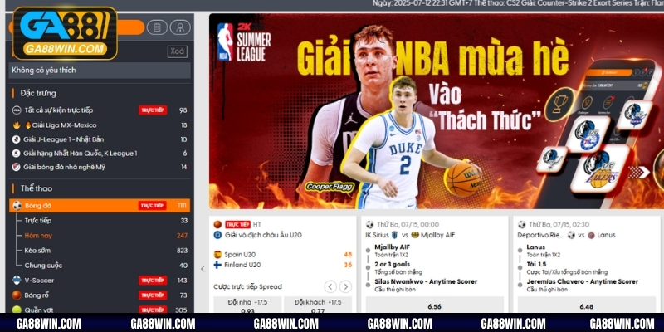Click the TRỰC TIẾP badge on U20 card
664x332 pixels.
(237, 224)
